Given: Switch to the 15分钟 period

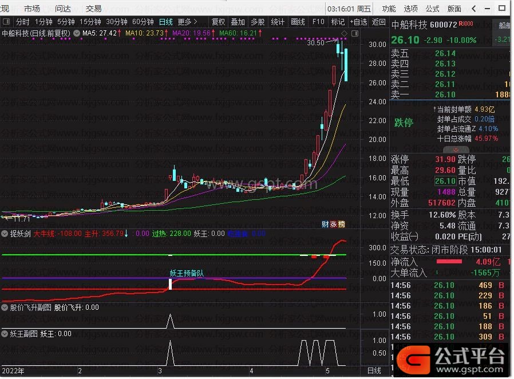Looking at the screenshot, I should [x=90, y=22].
